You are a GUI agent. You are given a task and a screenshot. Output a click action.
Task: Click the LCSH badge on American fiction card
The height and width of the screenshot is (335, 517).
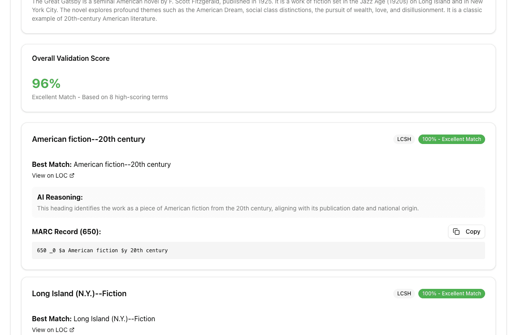[404, 139]
